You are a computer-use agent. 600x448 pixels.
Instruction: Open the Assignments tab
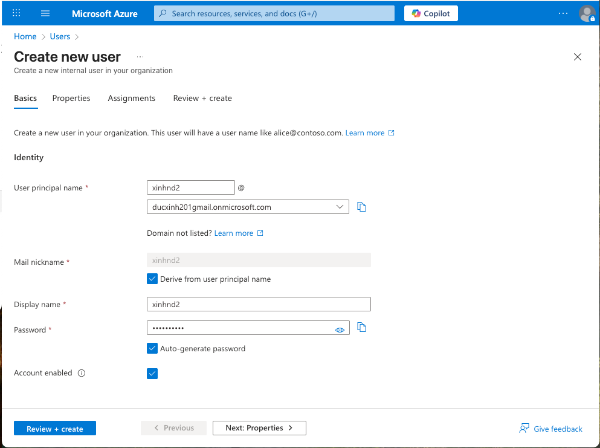(131, 98)
